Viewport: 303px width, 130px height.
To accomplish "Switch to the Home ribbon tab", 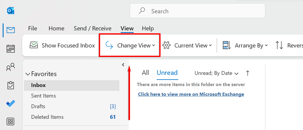I will [56, 29].
